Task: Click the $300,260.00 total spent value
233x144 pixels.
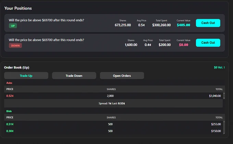Action: coord(161,25)
